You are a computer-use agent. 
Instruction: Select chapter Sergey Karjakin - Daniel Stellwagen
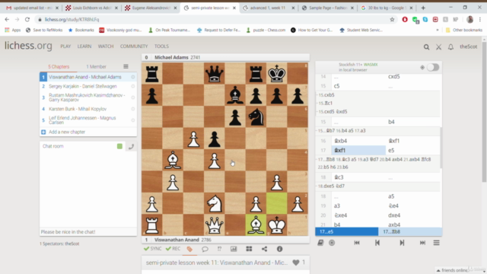pos(83,86)
